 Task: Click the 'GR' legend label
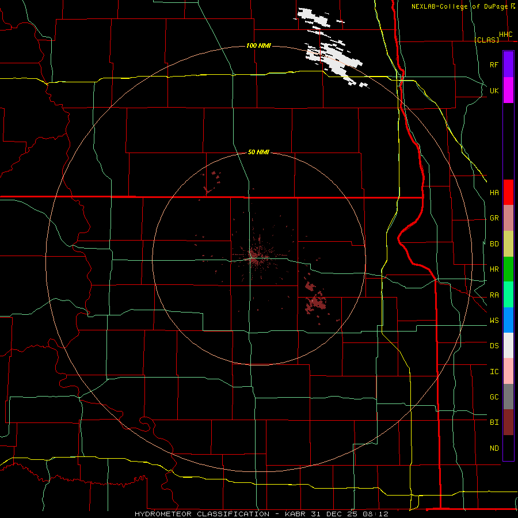494,218
